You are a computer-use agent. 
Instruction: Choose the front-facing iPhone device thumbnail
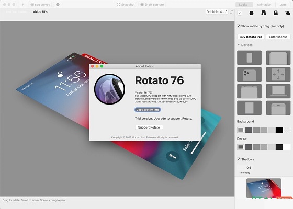click(x=249, y=57)
